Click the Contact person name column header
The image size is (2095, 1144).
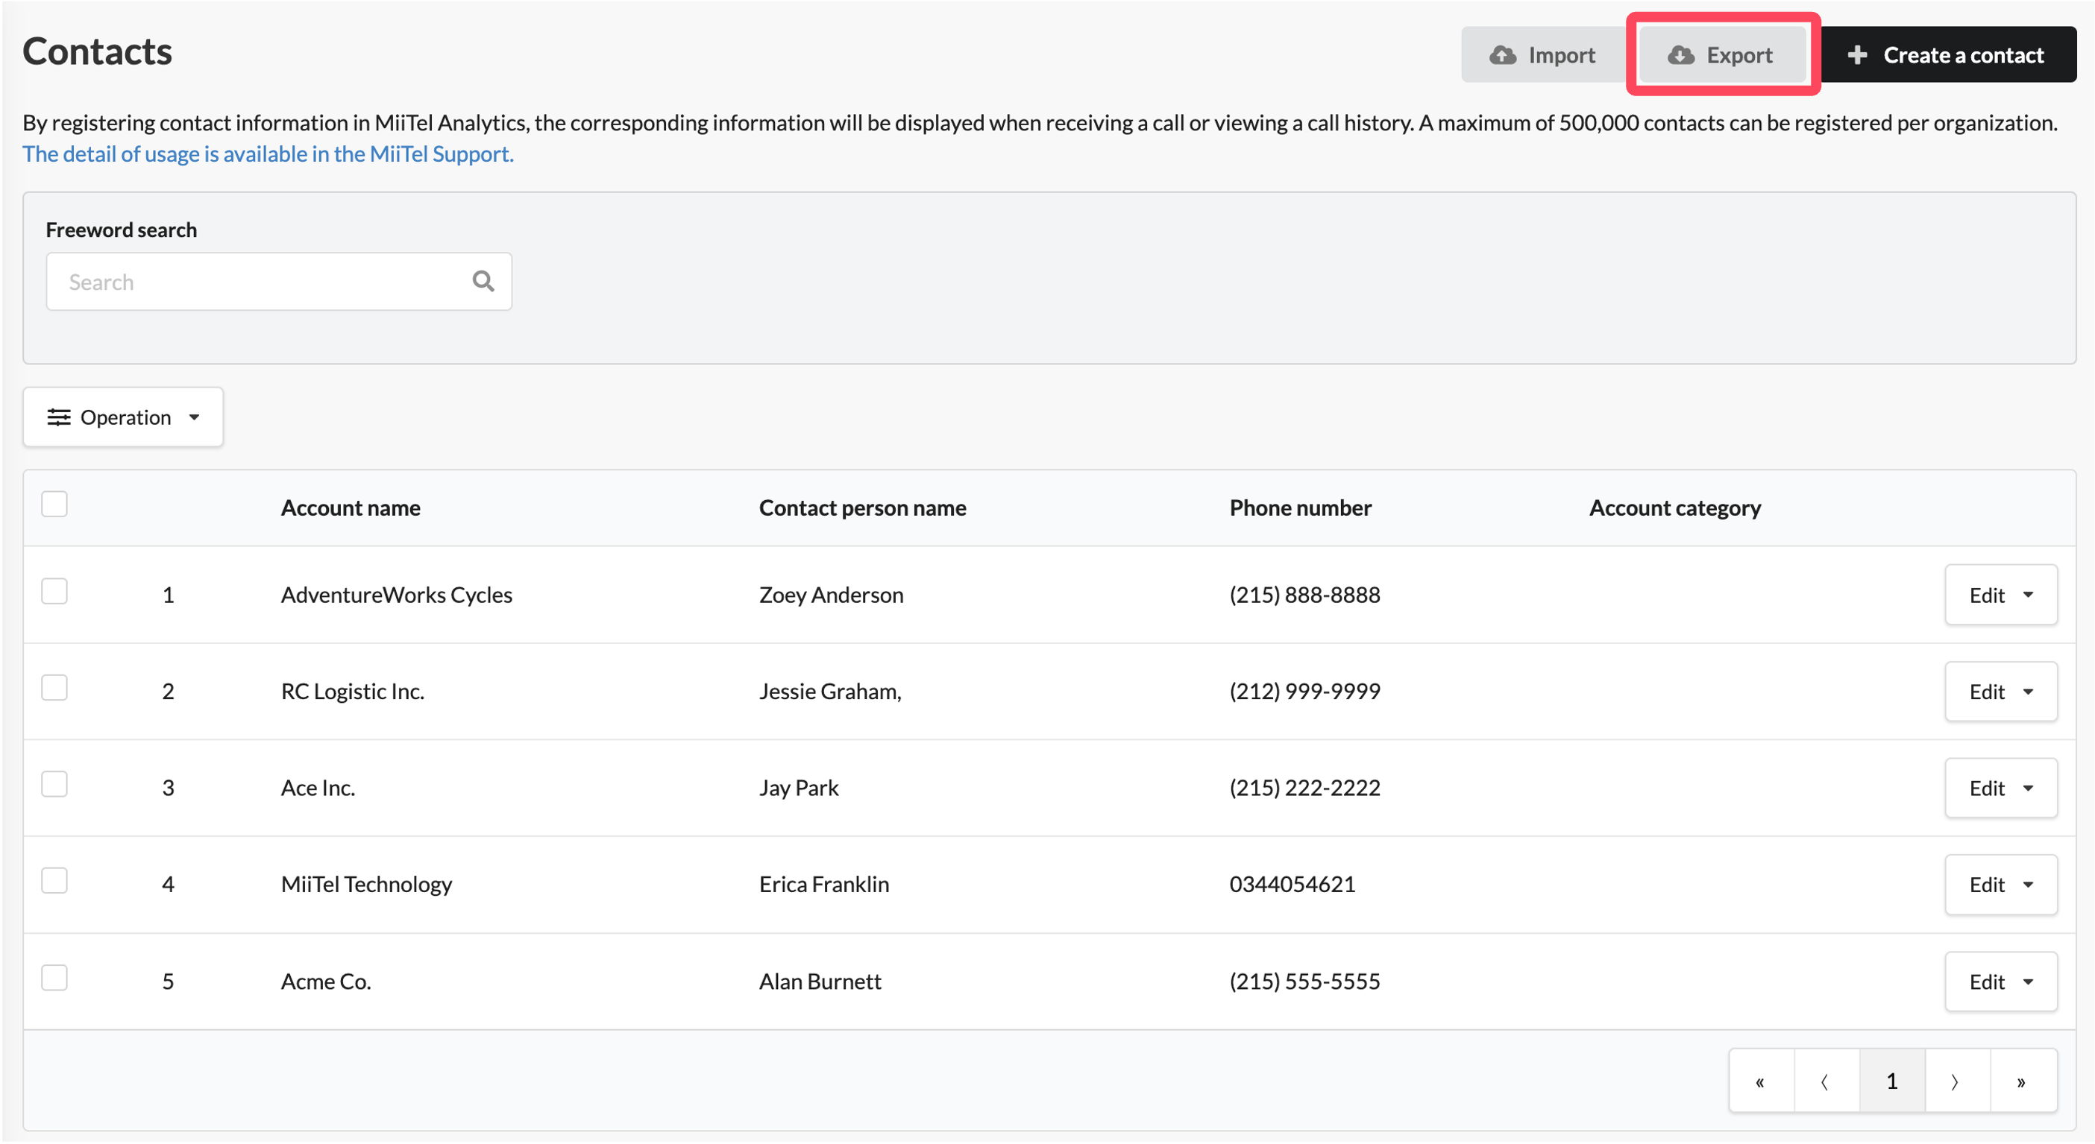point(862,508)
